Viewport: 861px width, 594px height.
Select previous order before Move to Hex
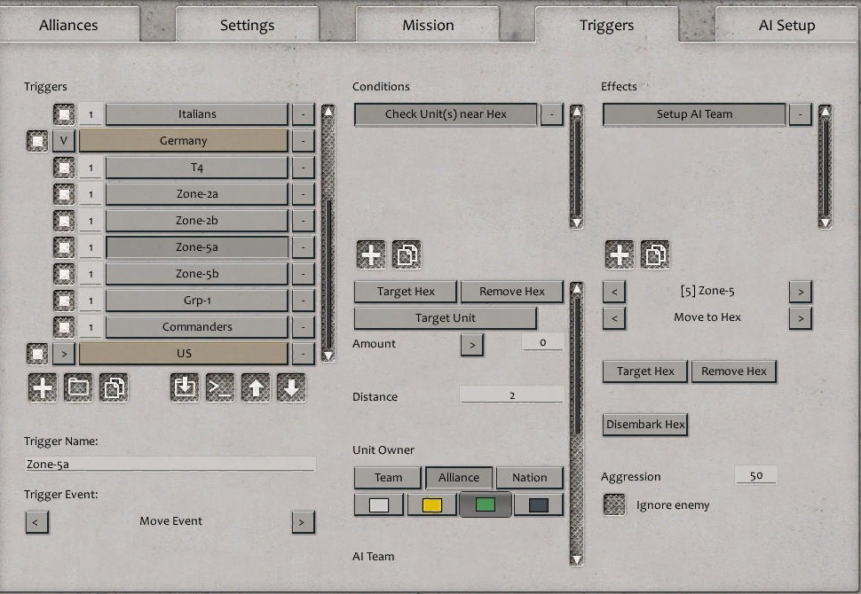click(614, 318)
